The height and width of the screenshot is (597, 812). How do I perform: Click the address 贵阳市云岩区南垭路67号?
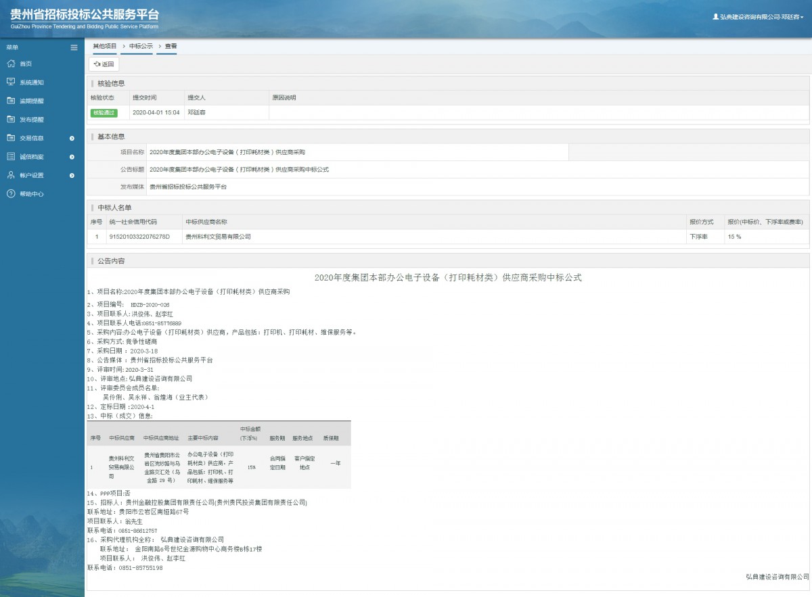[x=154, y=512]
